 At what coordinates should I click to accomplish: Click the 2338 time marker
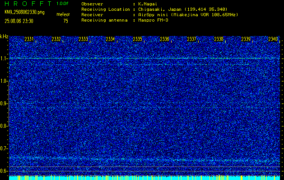[219, 39]
